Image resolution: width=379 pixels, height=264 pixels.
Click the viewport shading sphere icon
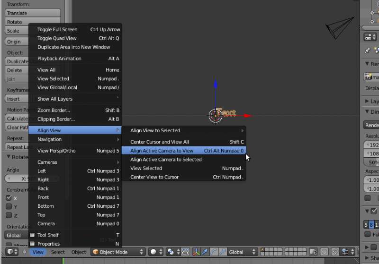click(x=153, y=252)
